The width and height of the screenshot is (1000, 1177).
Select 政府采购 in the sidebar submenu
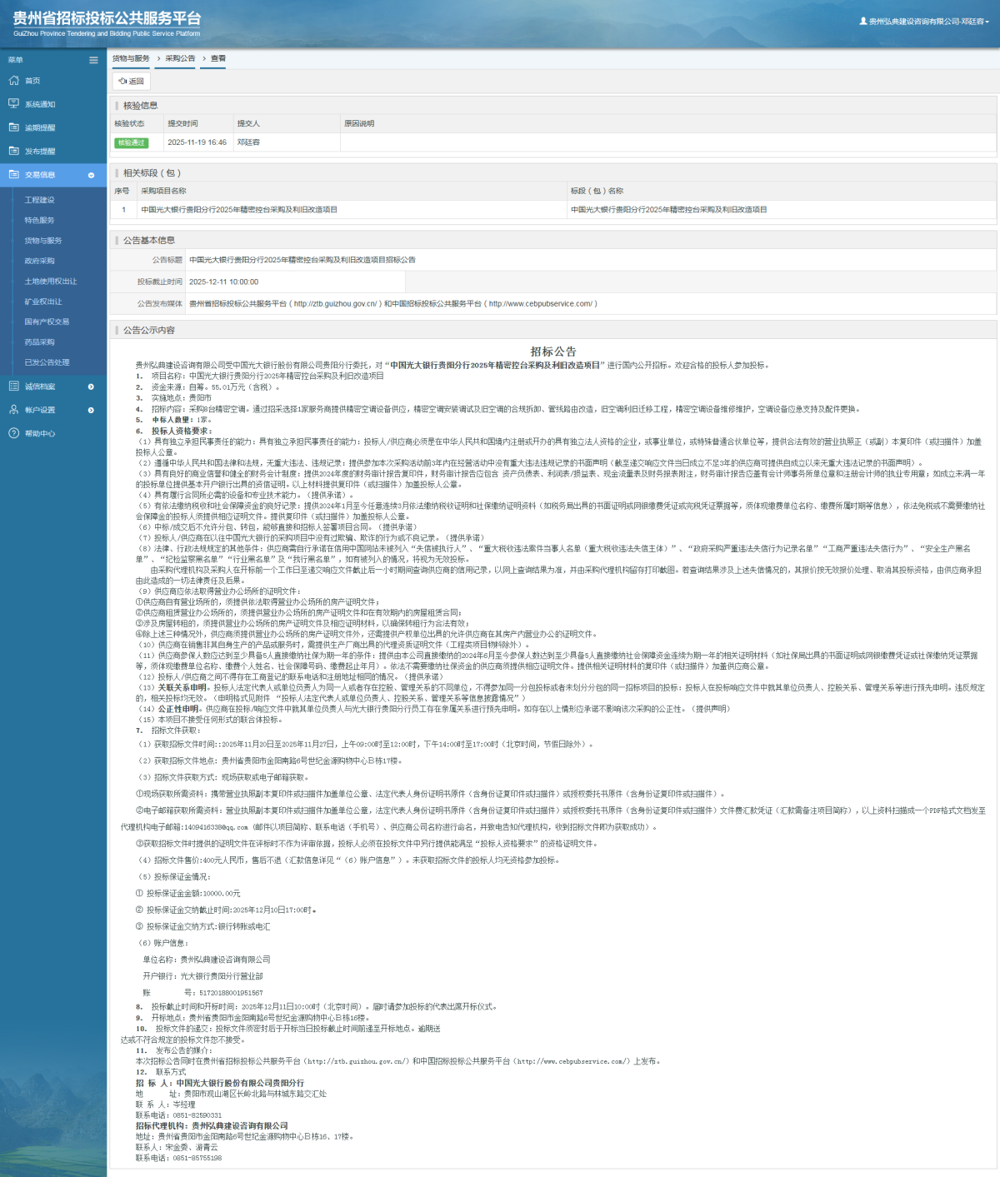(39, 261)
